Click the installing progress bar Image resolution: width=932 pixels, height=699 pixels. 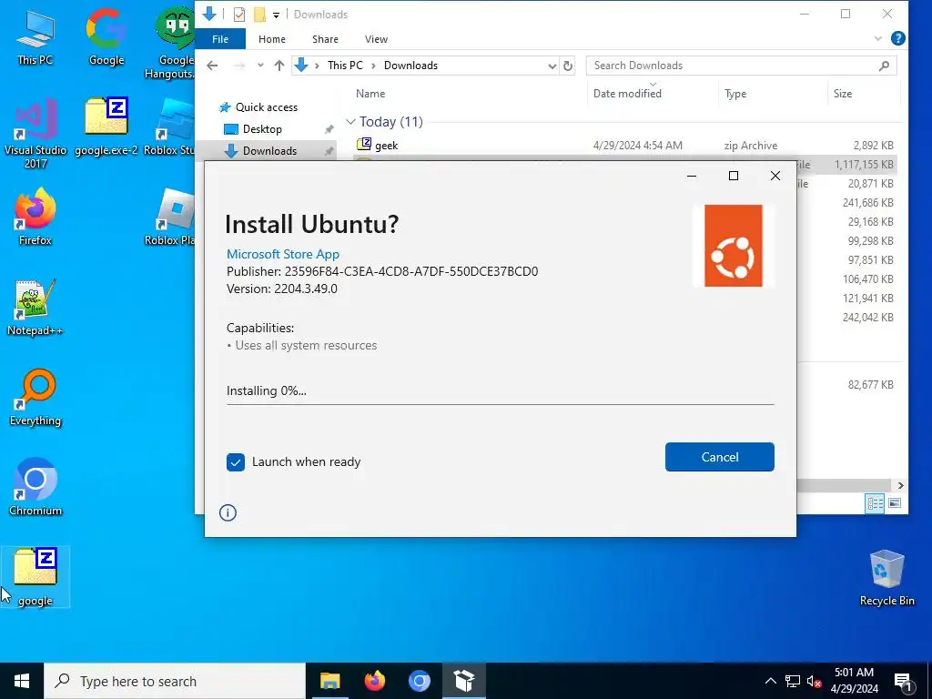click(500, 404)
